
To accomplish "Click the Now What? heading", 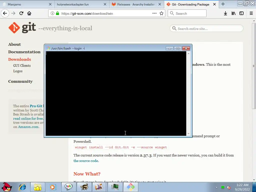I will [87, 174].
